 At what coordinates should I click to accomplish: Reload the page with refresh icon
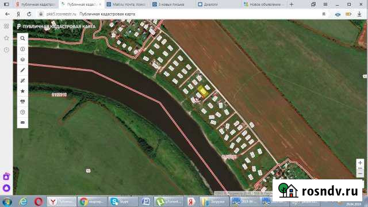(x=29, y=14)
